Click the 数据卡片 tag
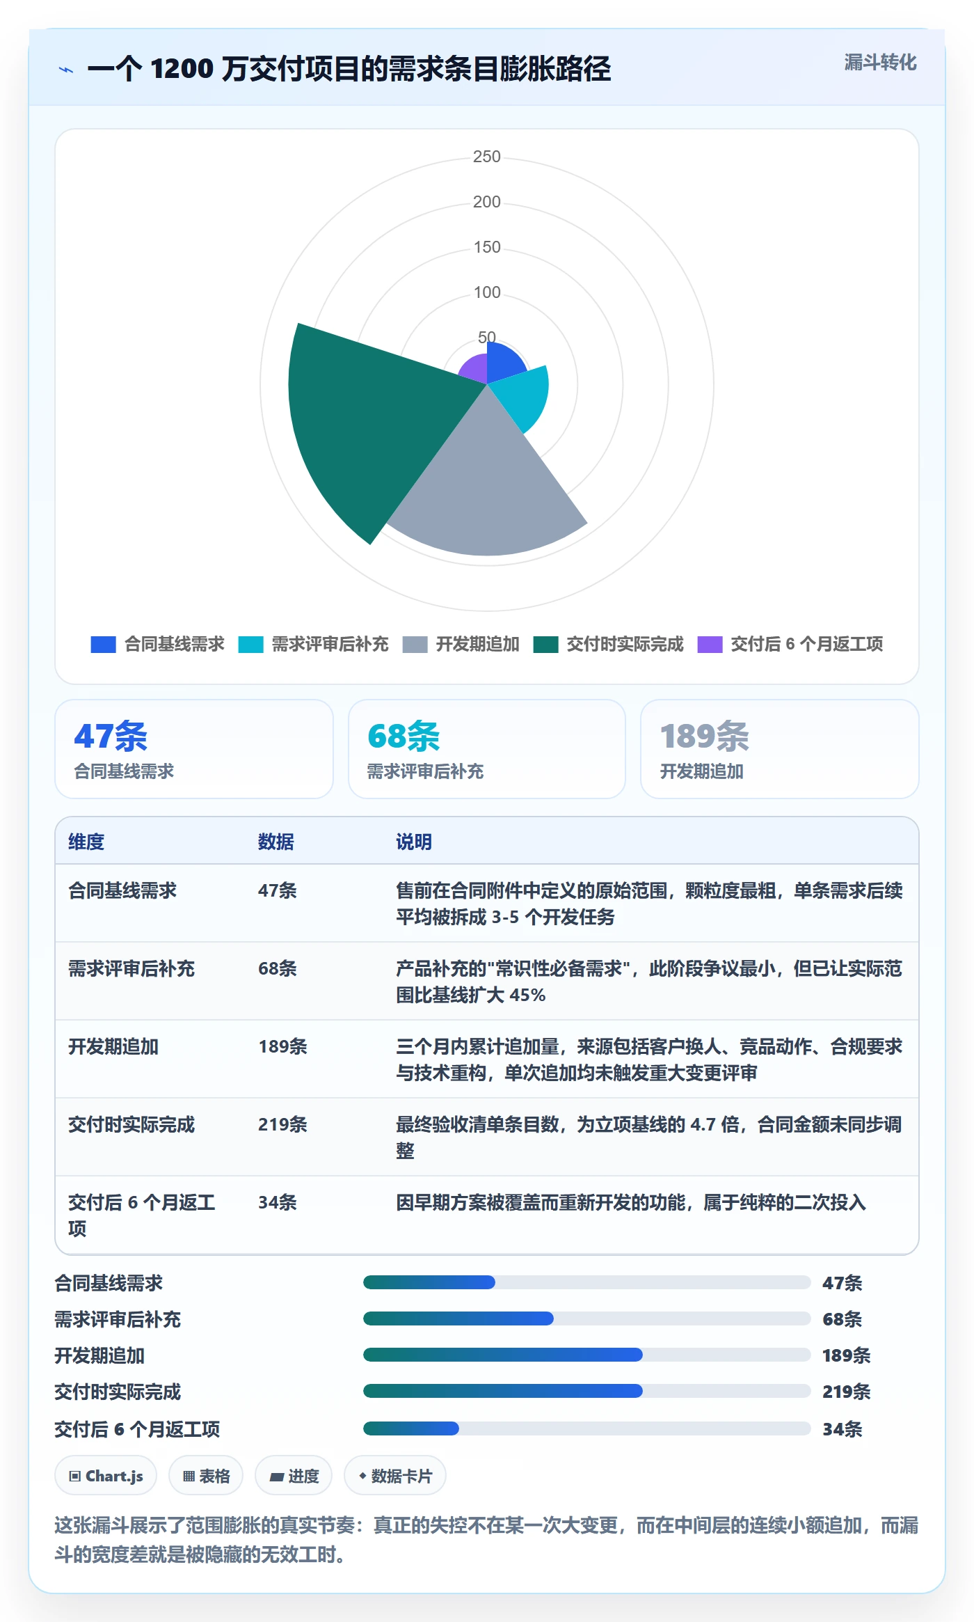 click(x=395, y=1476)
